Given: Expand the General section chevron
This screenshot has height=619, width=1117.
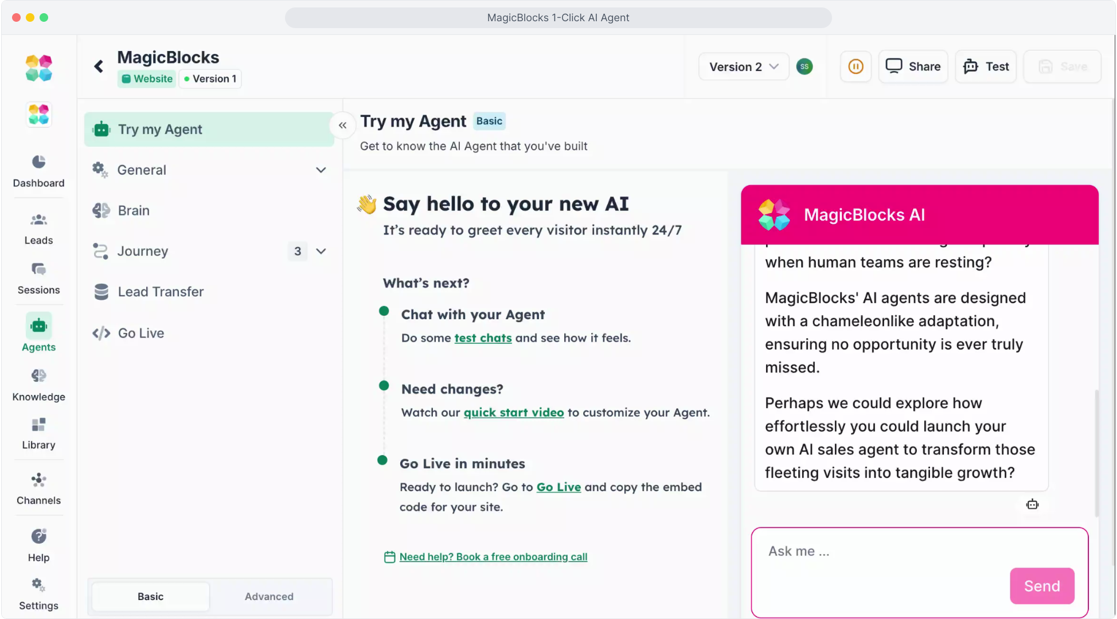Looking at the screenshot, I should tap(321, 170).
